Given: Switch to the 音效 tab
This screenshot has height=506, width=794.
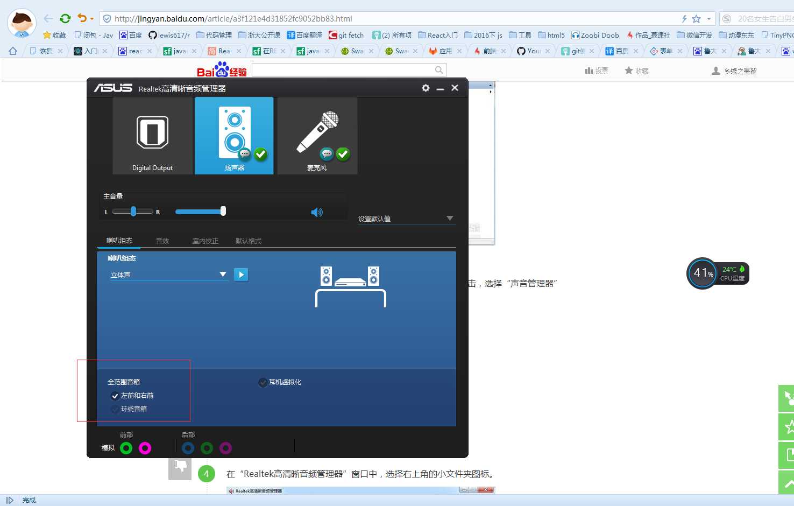Looking at the screenshot, I should [x=162, y=241].
